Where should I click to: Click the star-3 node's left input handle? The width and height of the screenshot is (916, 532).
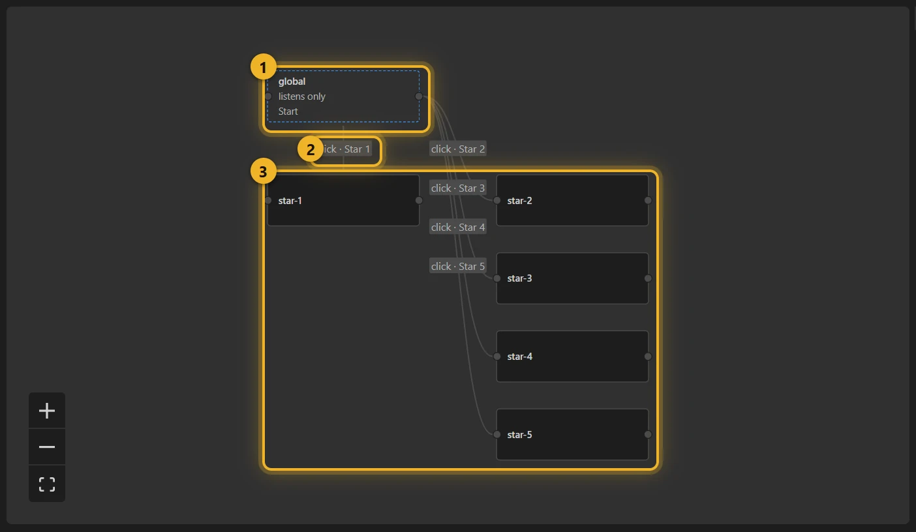[497, 278]
